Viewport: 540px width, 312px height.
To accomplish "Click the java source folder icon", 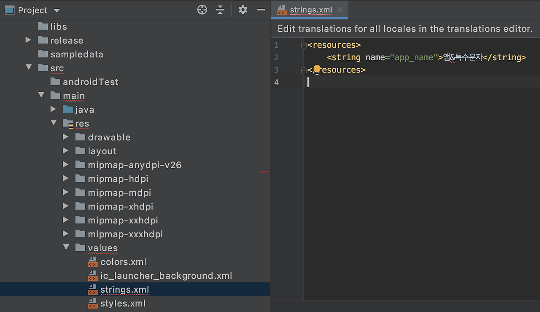I will coord(67,110).
